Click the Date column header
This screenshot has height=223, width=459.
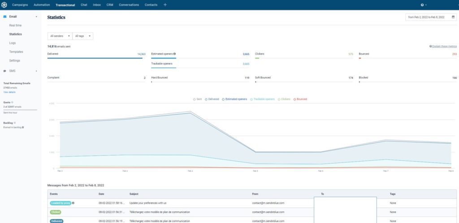[x=101, y=194]
